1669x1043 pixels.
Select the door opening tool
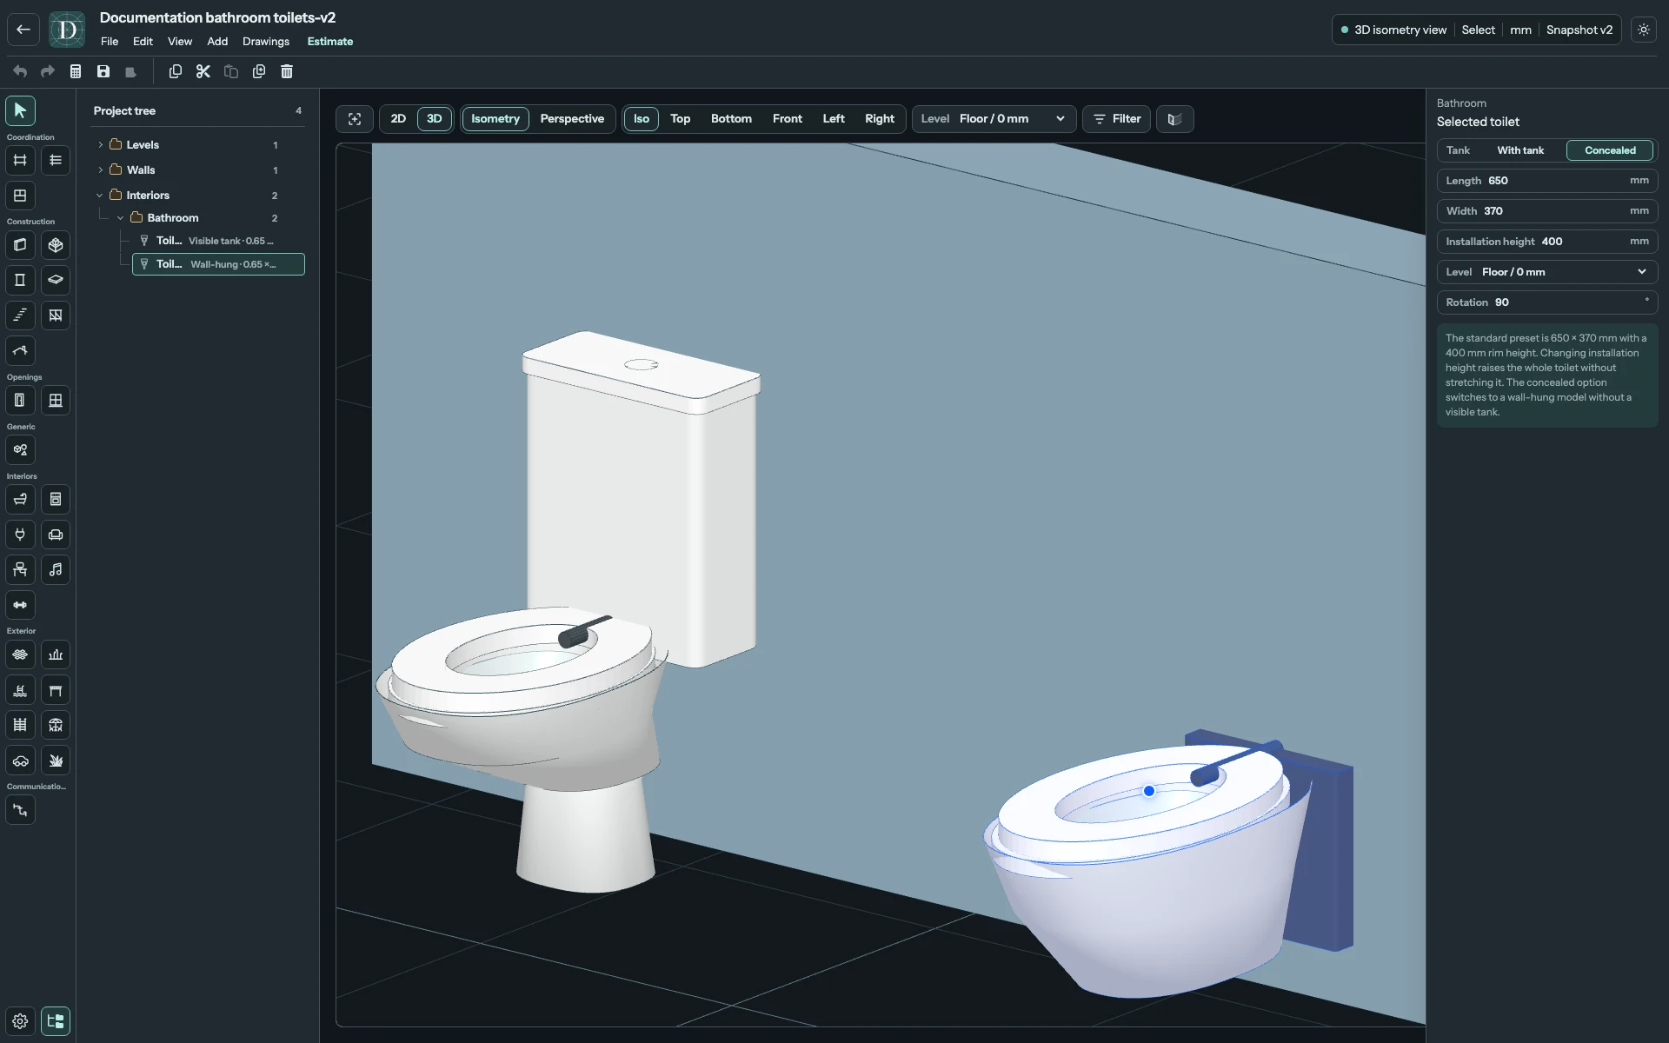click(20, 401)
